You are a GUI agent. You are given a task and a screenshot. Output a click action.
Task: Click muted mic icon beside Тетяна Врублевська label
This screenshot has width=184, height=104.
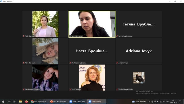(117, 36)
